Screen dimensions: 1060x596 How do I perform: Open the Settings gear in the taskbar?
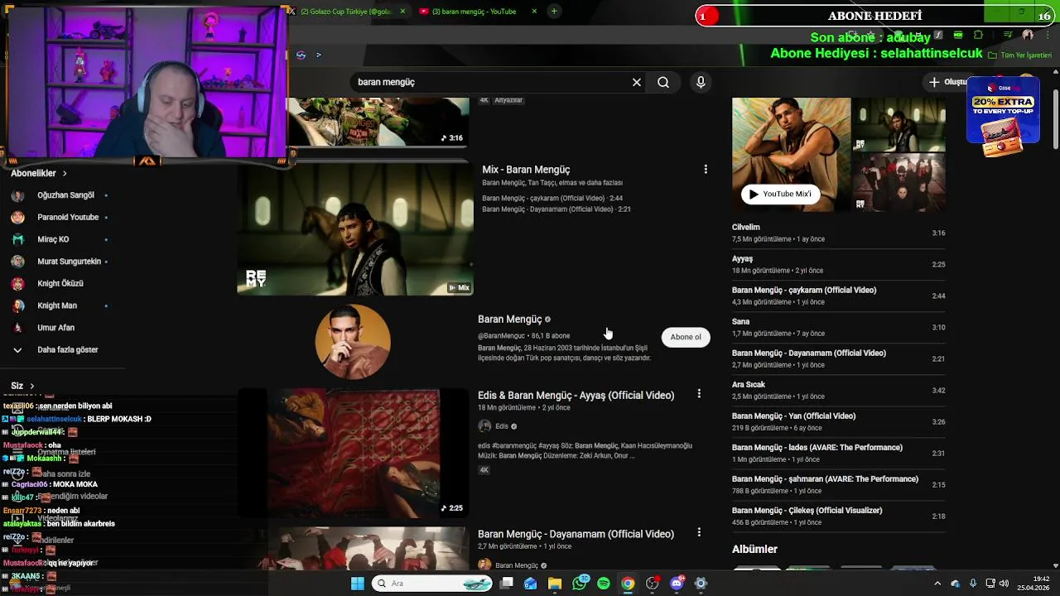[x=701, y=584]
